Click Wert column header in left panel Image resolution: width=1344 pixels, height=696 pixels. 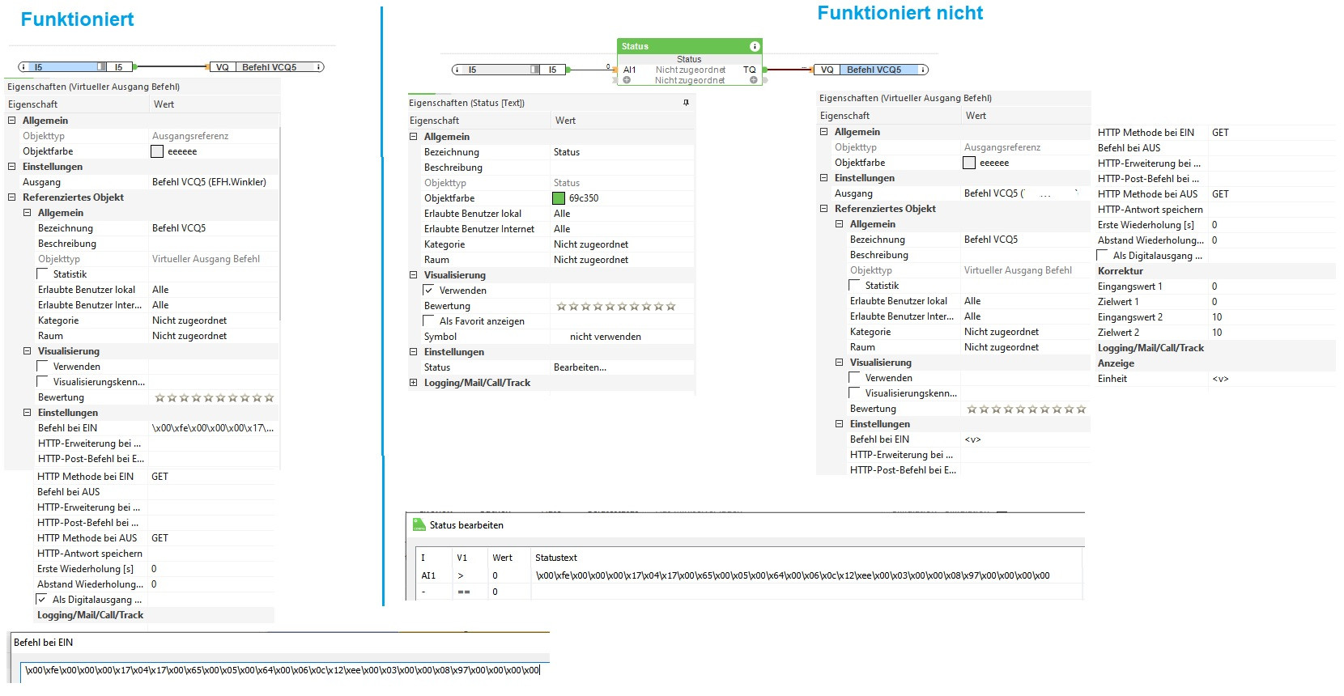pyautogui.click(x=164, y=104)
